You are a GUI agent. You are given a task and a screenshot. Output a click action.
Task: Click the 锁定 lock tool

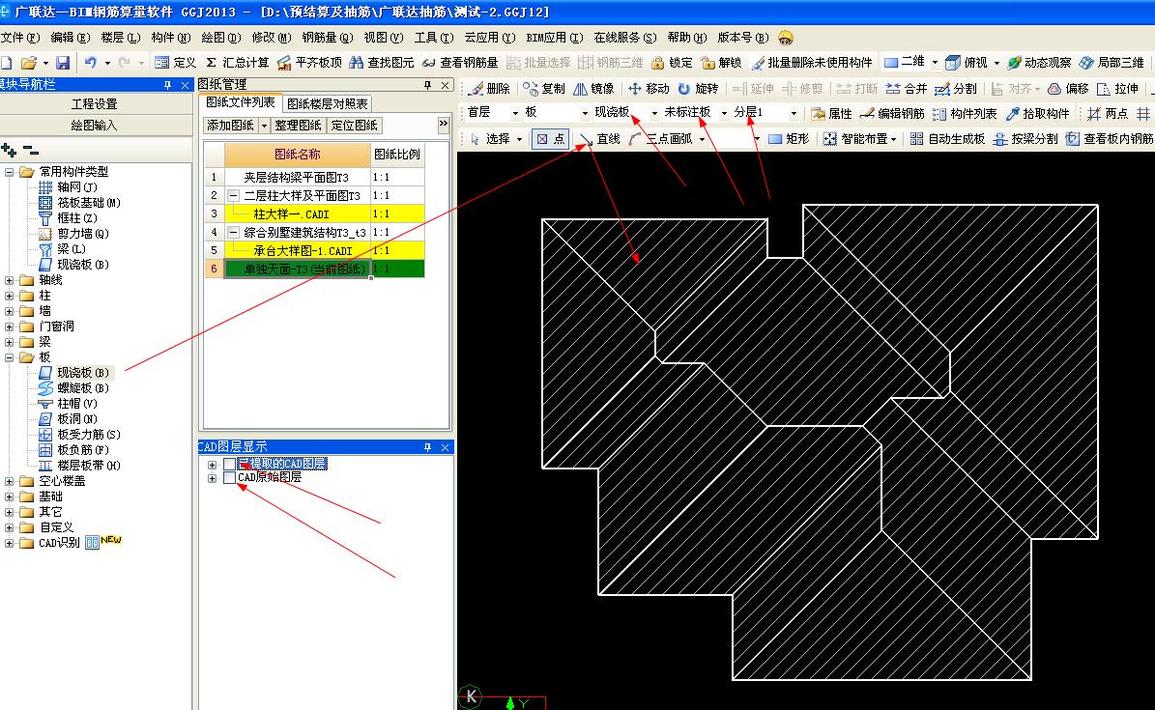pos(672,63)
